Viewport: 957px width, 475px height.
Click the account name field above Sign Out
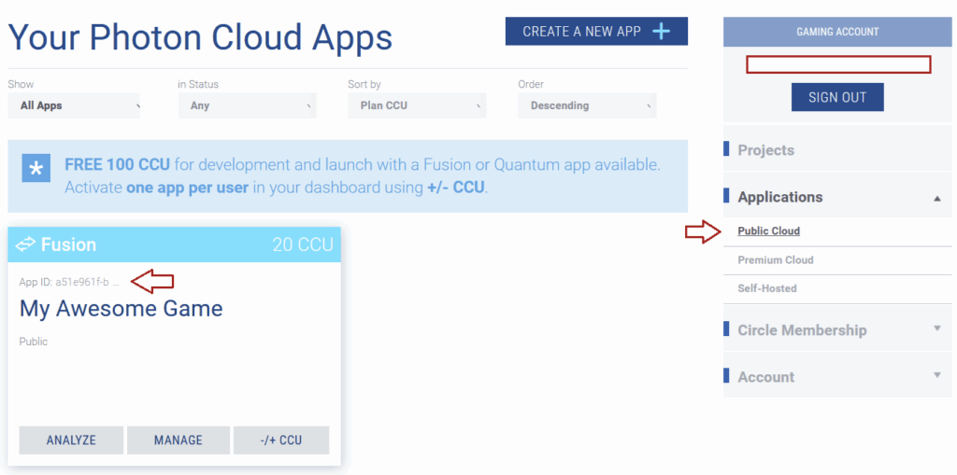[x=838, y=64]
